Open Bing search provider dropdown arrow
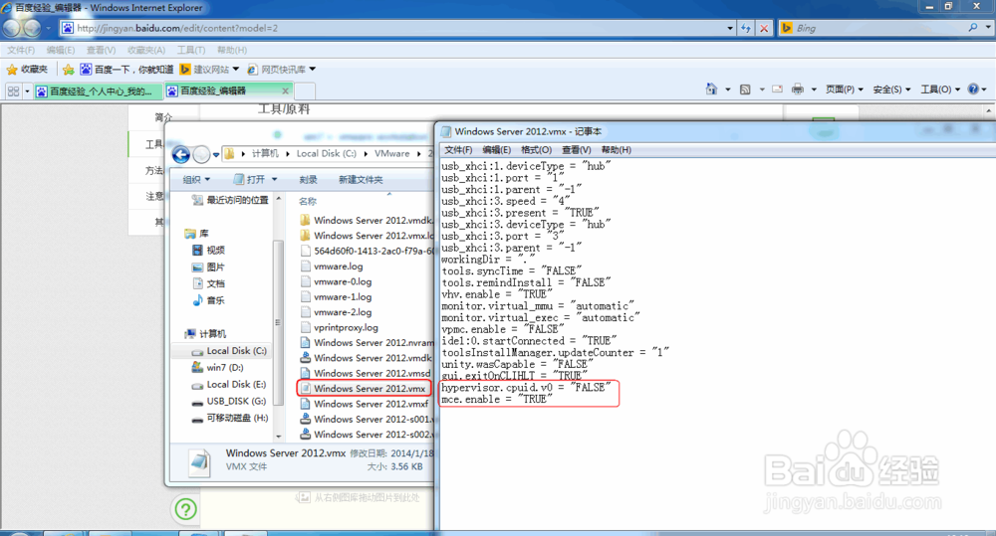This screenshot has width=996, height=536. pyautogui.click(x=988, y=28)
